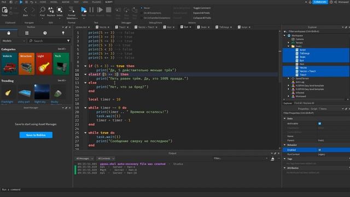Click the Collaborate button
Image resolution: width=350 pixels, height=197 pixels.
point(320,2)
